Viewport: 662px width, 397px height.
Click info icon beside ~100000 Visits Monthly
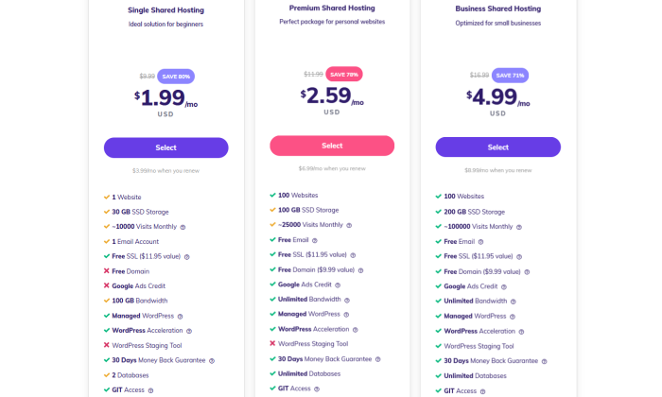tap(519, 227)
